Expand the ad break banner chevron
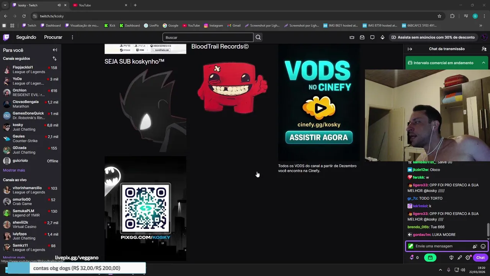Screen dimensions: 490x276 tap(483, 63)
